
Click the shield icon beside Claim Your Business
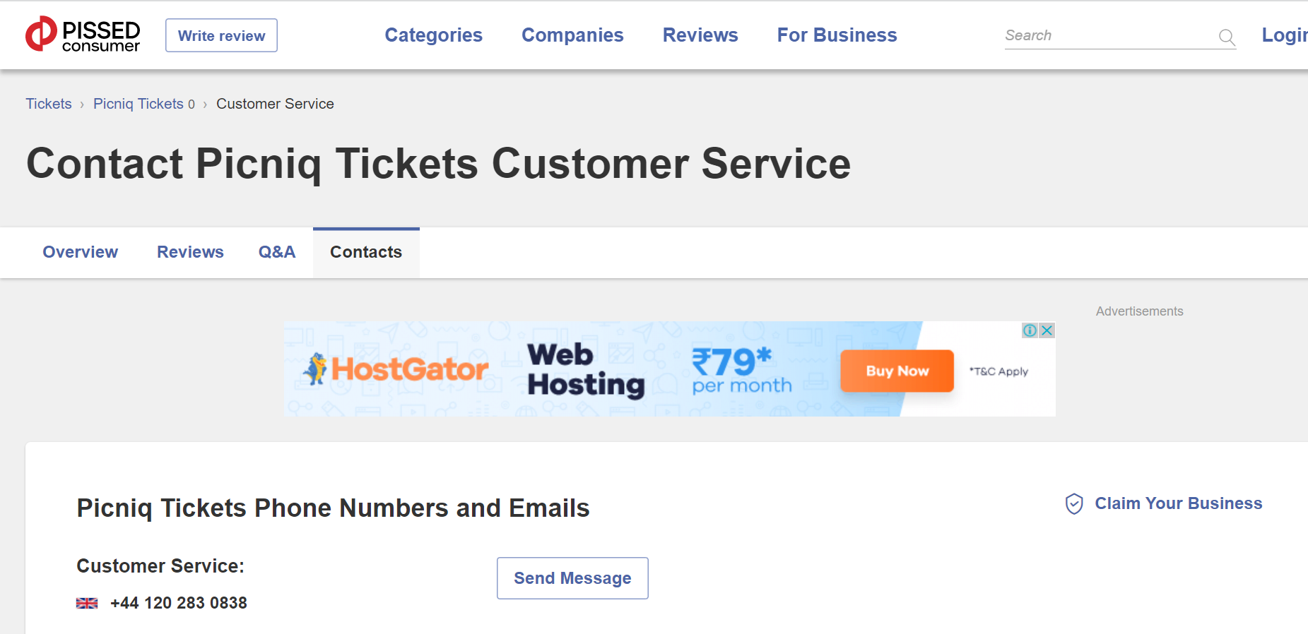pos(1074,503)
